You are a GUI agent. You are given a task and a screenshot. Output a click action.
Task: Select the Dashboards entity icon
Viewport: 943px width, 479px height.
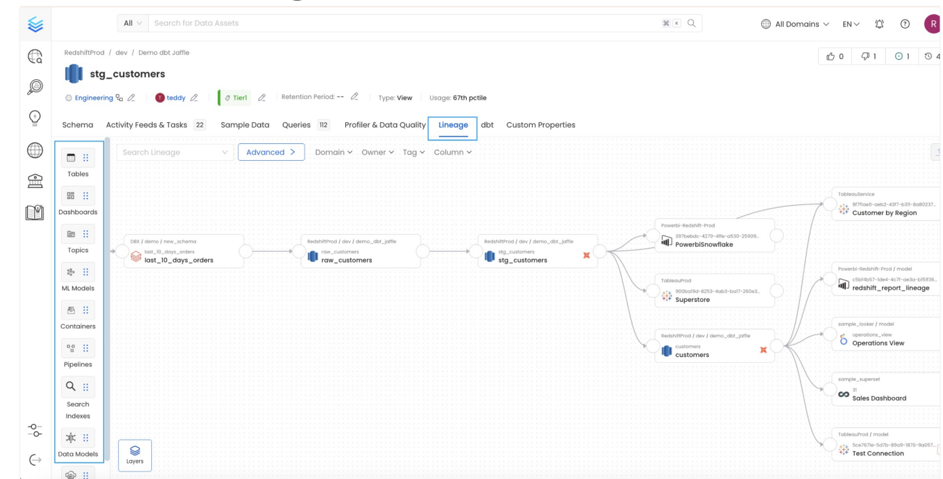(71, 196)
